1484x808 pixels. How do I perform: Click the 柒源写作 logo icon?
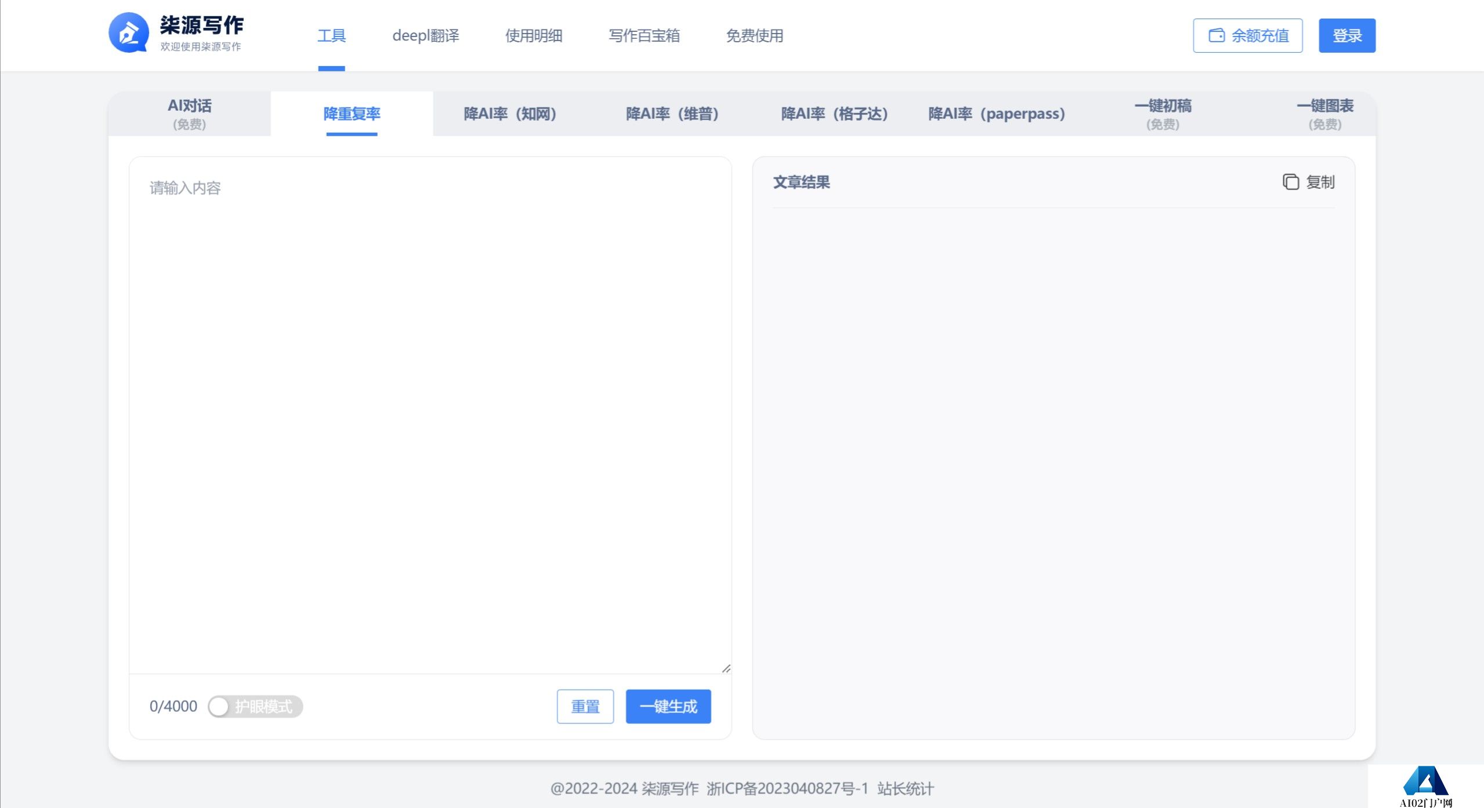[x=128, y=33]
